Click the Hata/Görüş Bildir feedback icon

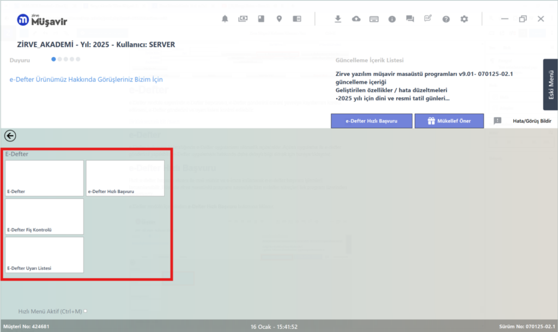pyautogui.click(x=498, y=121)
